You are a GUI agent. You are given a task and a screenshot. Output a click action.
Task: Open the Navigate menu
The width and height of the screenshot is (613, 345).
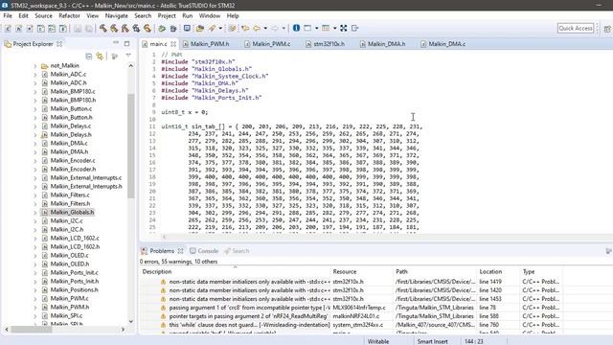tap(117, 15)
